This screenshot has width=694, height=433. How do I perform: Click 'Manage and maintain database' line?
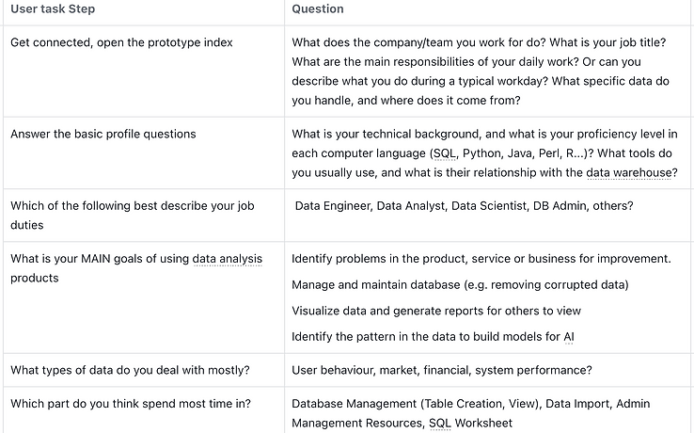point(460,285)
